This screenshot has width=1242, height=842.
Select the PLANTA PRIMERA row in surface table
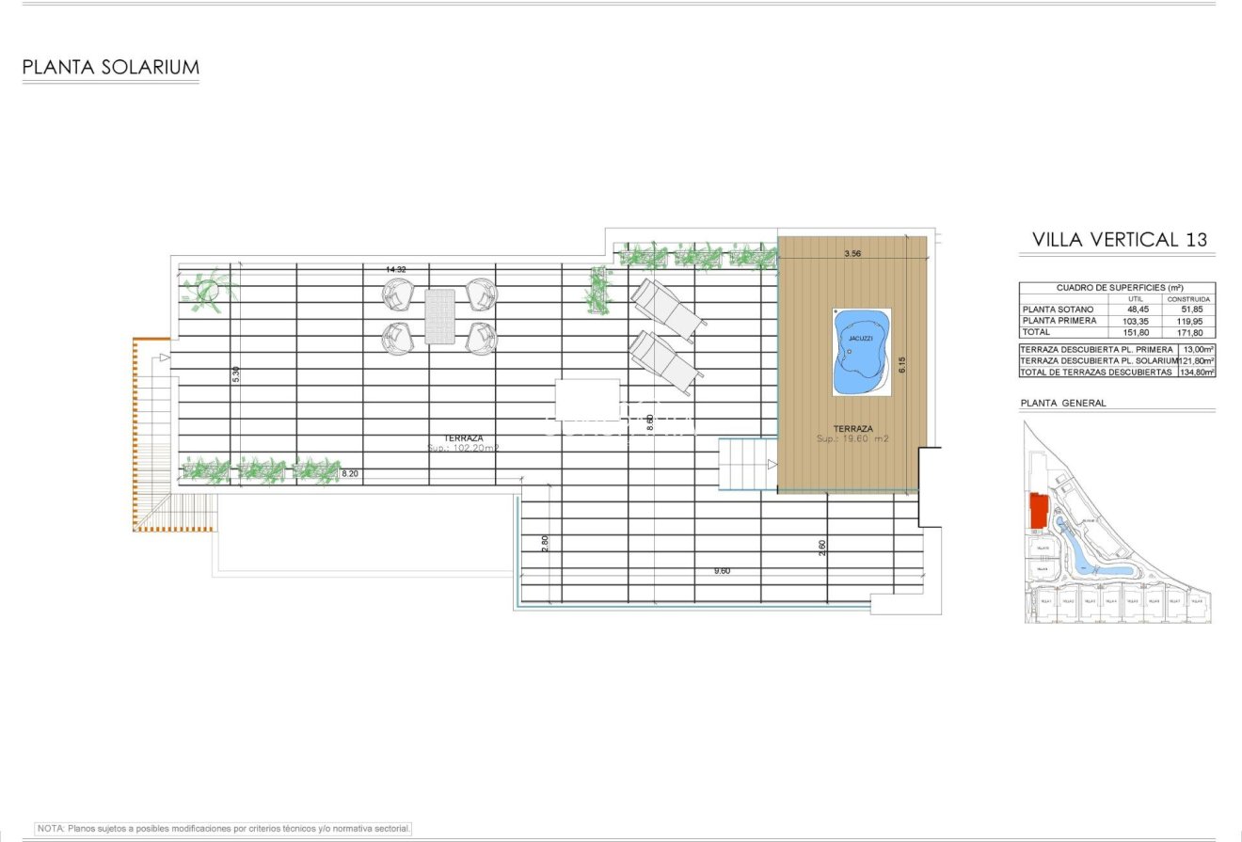[x=1117, y=321]
